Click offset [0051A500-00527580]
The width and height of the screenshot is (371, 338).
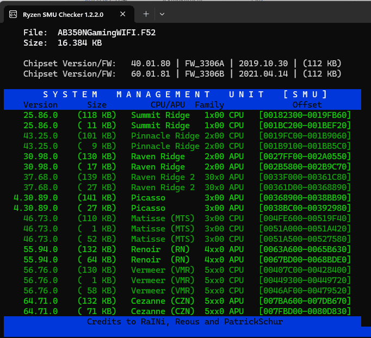[x=305, y=239]
